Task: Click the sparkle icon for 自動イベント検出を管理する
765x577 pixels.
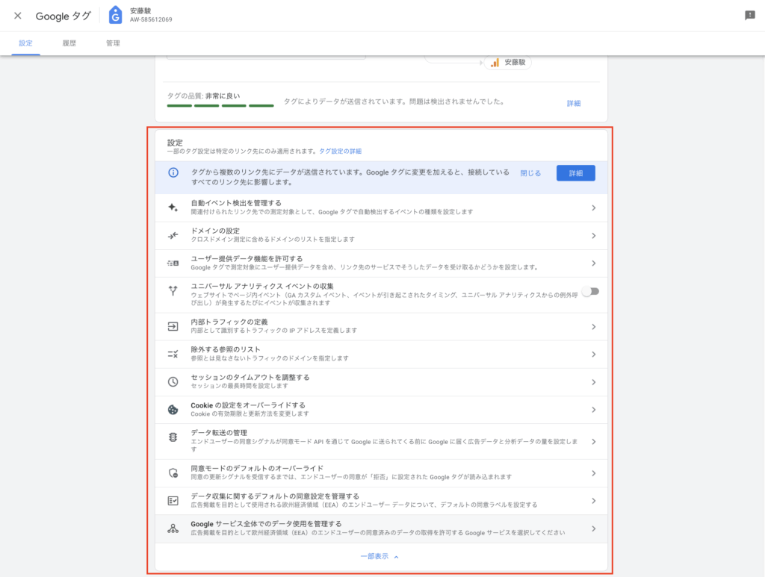Action: click(x=173, y=208)
